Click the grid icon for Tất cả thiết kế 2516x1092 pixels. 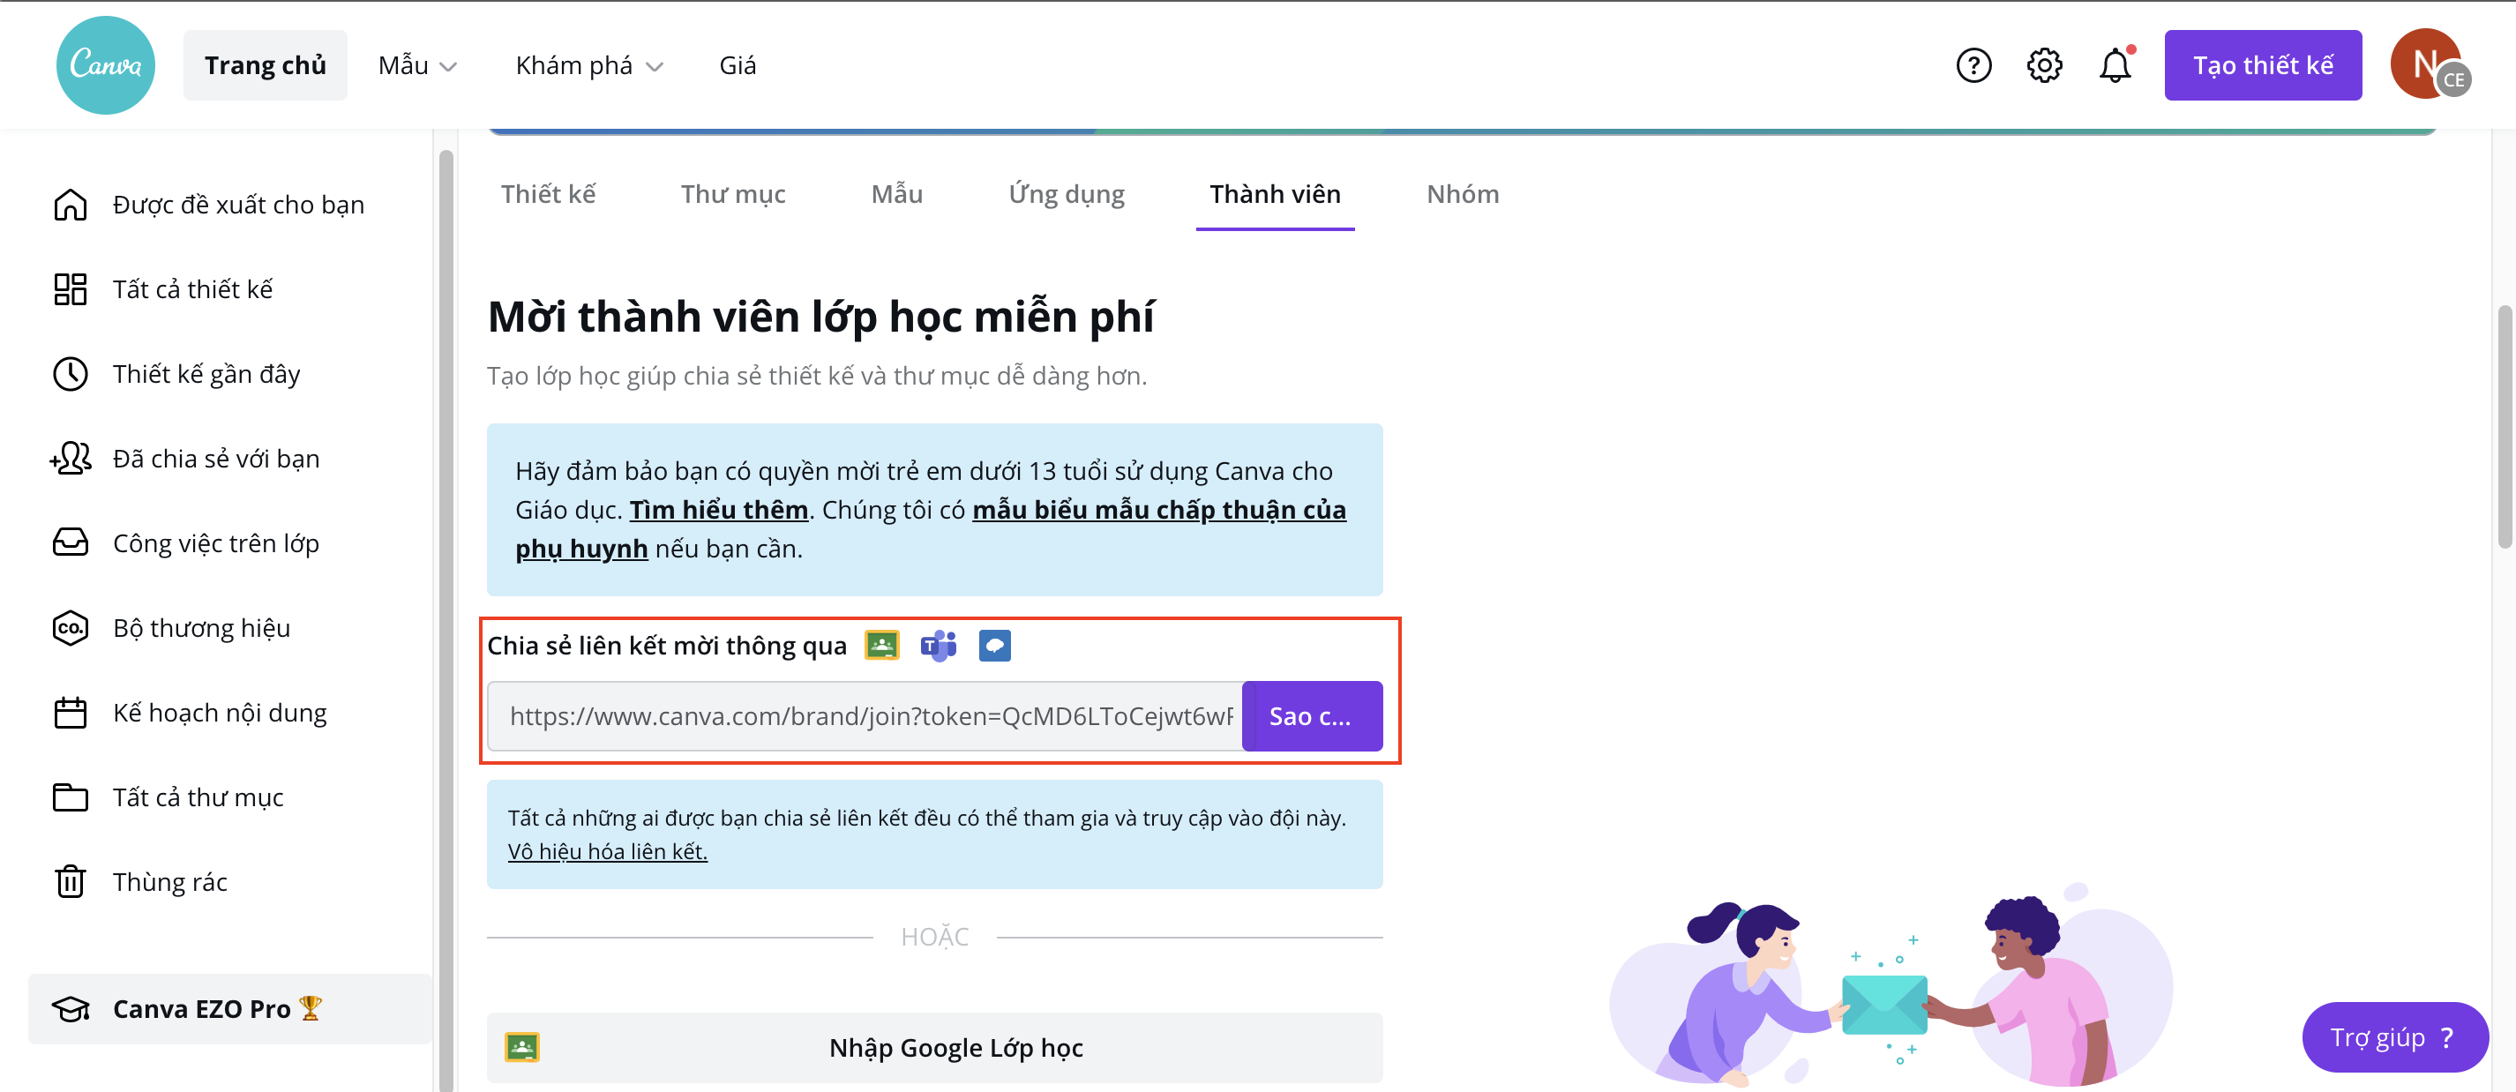(71, 289)
